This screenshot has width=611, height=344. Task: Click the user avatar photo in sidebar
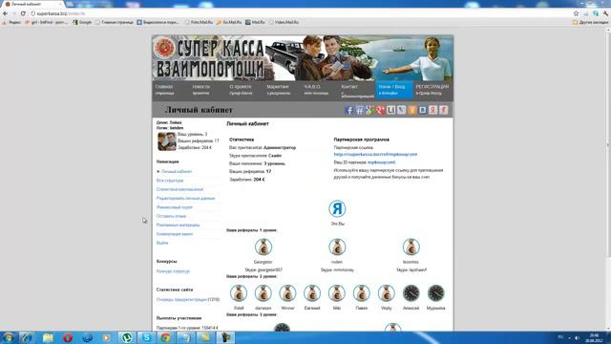167,141
